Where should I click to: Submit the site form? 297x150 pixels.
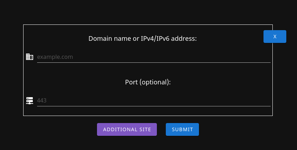coord(182,129)
